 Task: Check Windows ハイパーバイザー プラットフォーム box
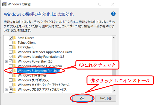(x=11, y=85)
